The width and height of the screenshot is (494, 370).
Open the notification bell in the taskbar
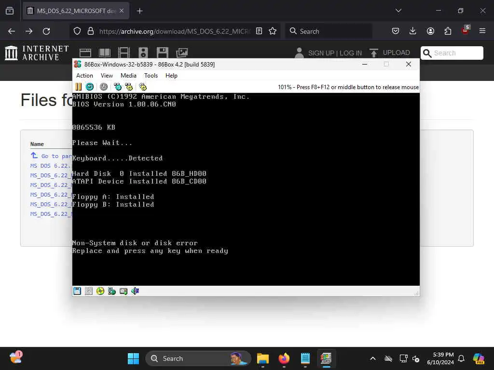[x=461, y=358]
